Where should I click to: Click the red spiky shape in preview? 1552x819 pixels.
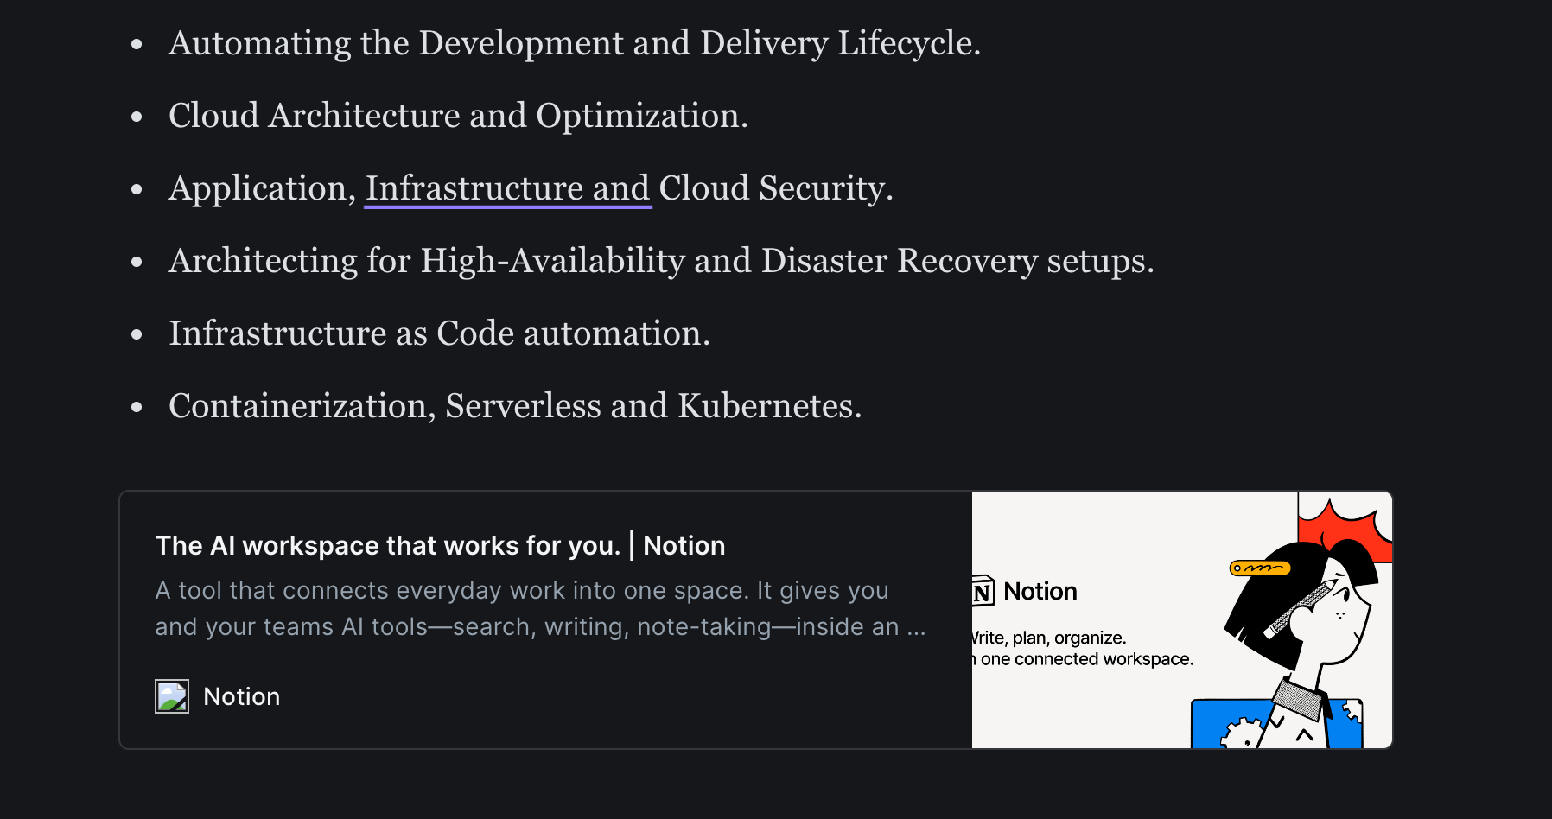pyautogui.click(x=1345, y=525)
